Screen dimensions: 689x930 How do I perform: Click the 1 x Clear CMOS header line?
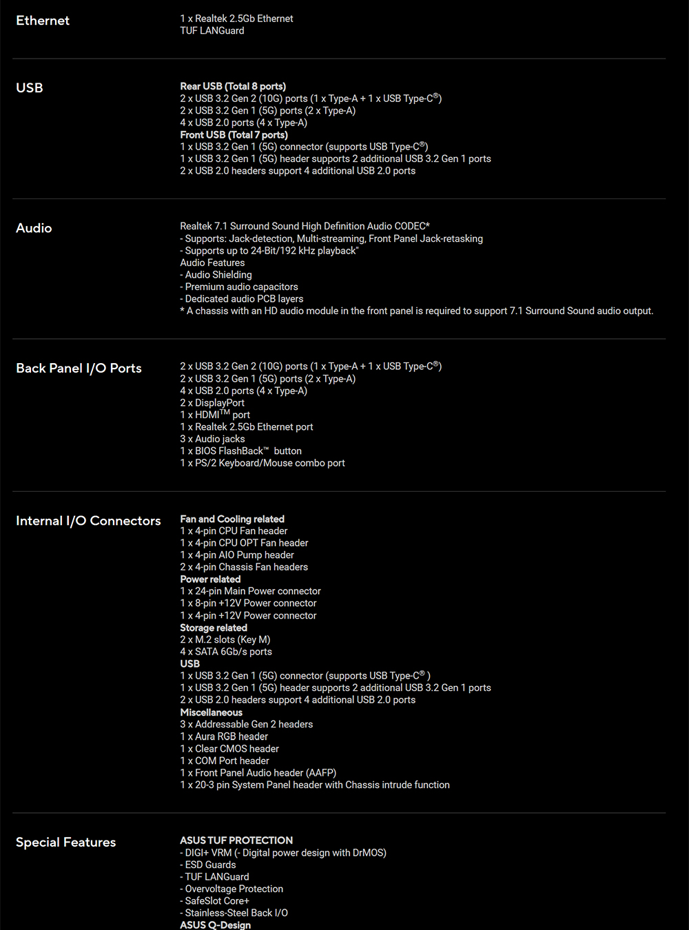click(229, 749)
